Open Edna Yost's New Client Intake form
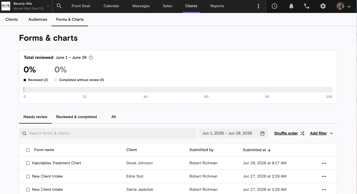The image size is (357, 194). (47, 176)
